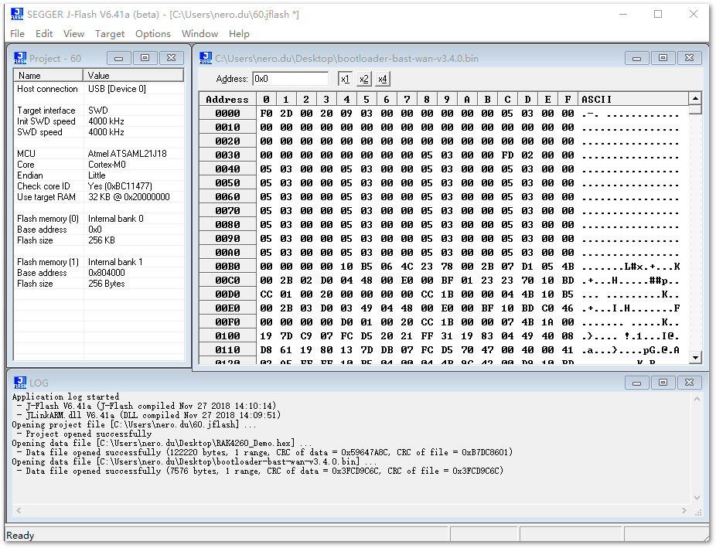Select the Init SWD speed row
716x548 pixels.
pos(99,121)
